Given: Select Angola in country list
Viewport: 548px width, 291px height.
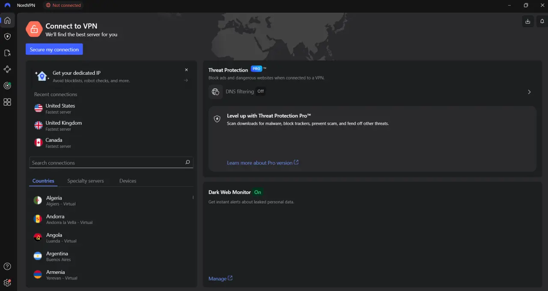Looking at the screenshot, I should coord(110,238).
